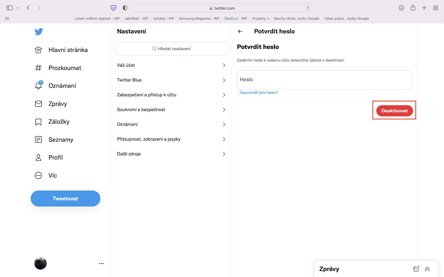Expand the Zprávy drawer with double chevron
The image size is (444, 277).
427,269
